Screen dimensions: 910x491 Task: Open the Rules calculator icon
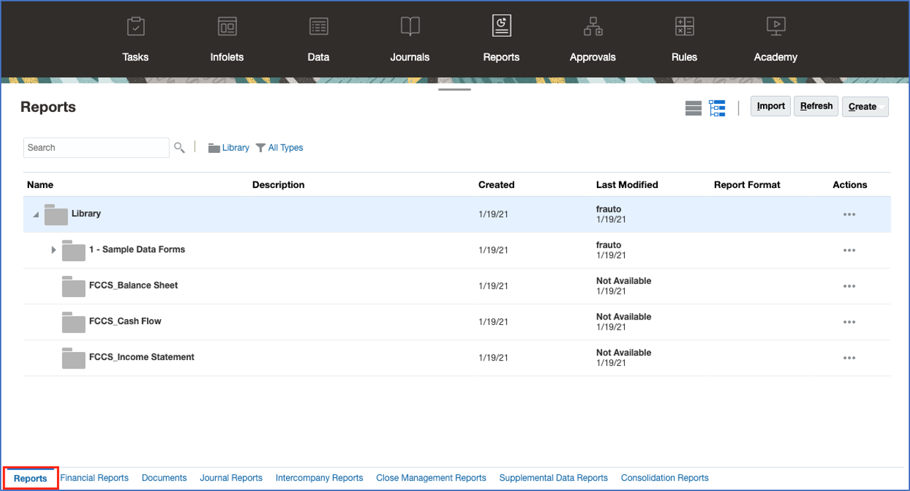(x=684, y=26)
